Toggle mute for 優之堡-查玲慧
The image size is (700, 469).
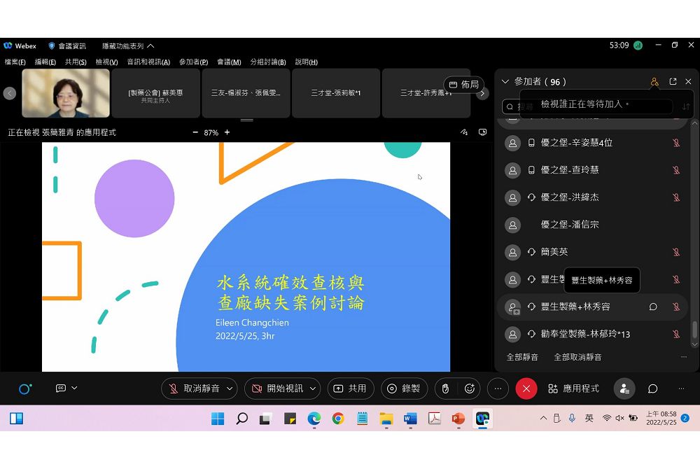tap(676, 170)
